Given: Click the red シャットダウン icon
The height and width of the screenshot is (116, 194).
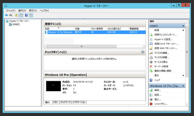Looking at the screenshot, I should pyautogui.click(x=151, y=104).
